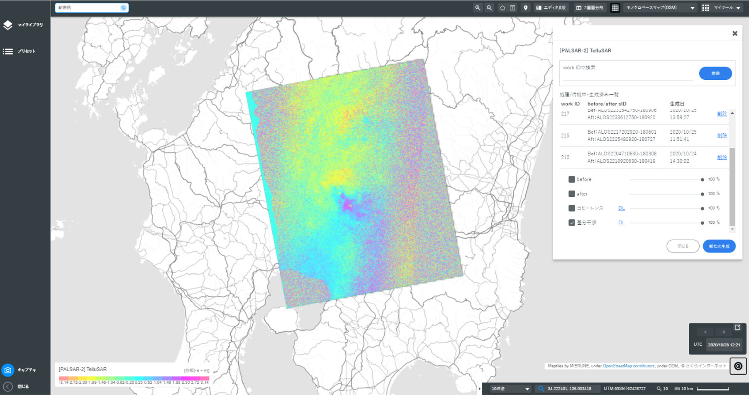
Task: Toggle the map grid icon
Action: point(615,8)
